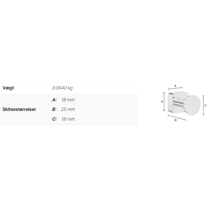Click the top A dimension line
This screenshot has height=207, width=207.
pos(175,88)
